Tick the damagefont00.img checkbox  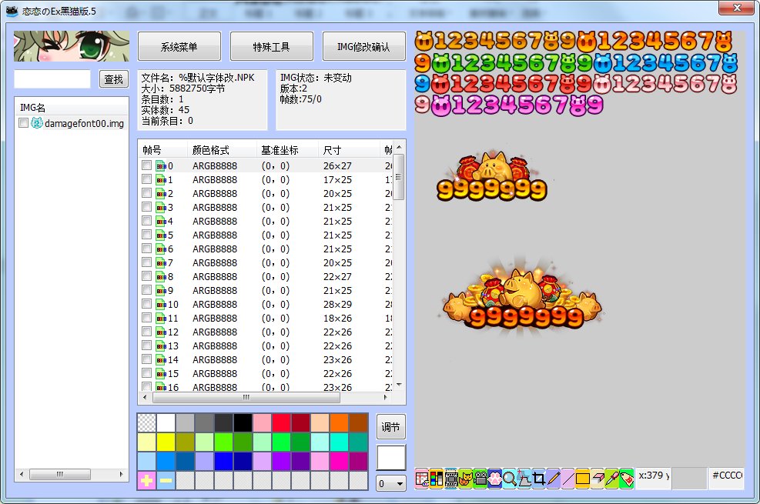(x=23, y=123)
